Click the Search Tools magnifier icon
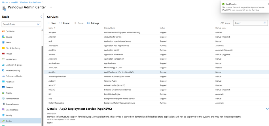This screenshot has height=126, width=269. coord(38,24)
